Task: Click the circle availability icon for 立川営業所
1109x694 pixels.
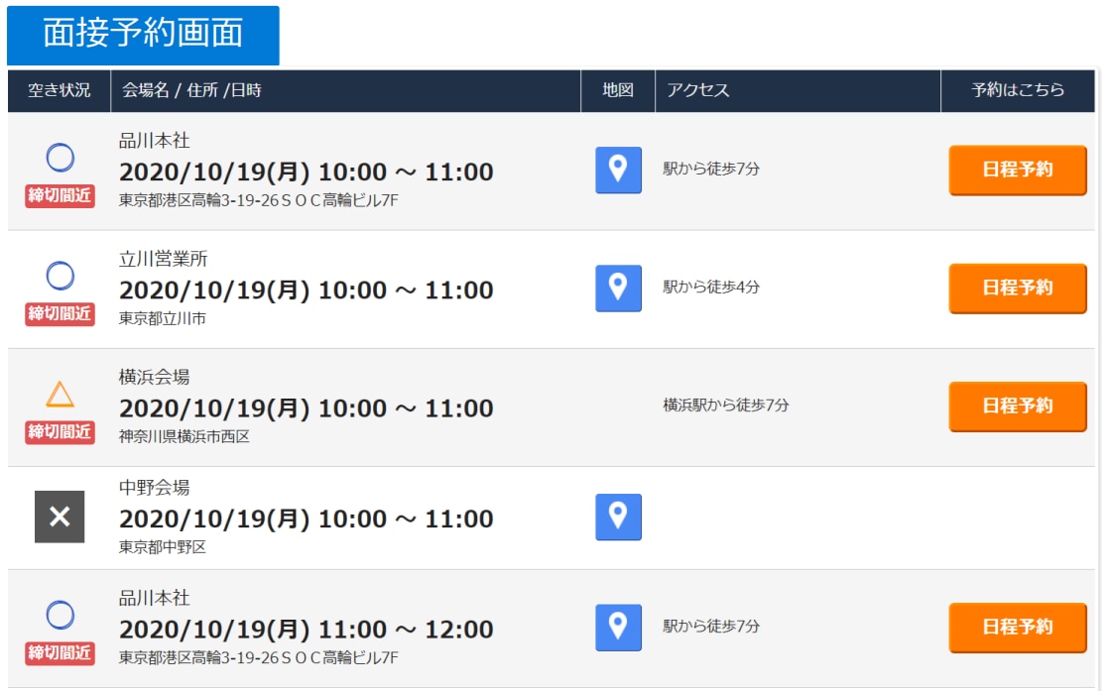Action: click(x=60, y=276)
